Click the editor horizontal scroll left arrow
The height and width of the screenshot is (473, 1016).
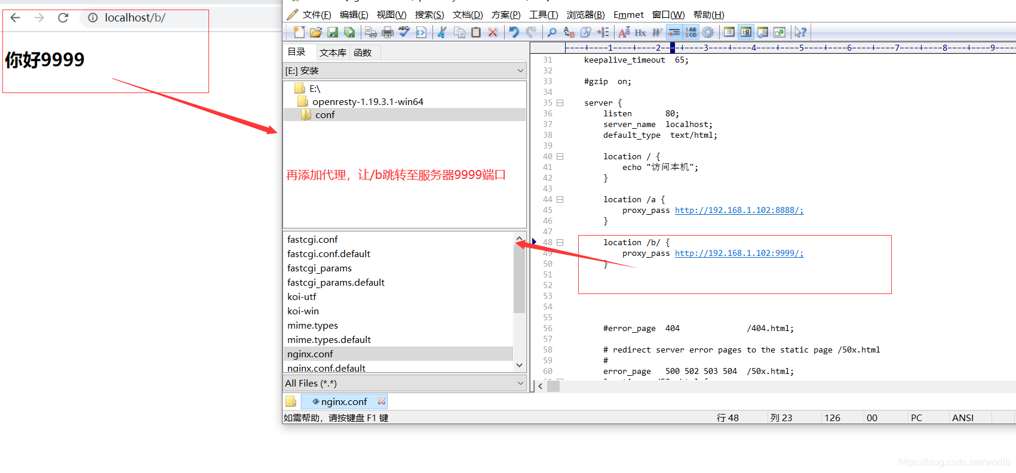pos(540,386)
